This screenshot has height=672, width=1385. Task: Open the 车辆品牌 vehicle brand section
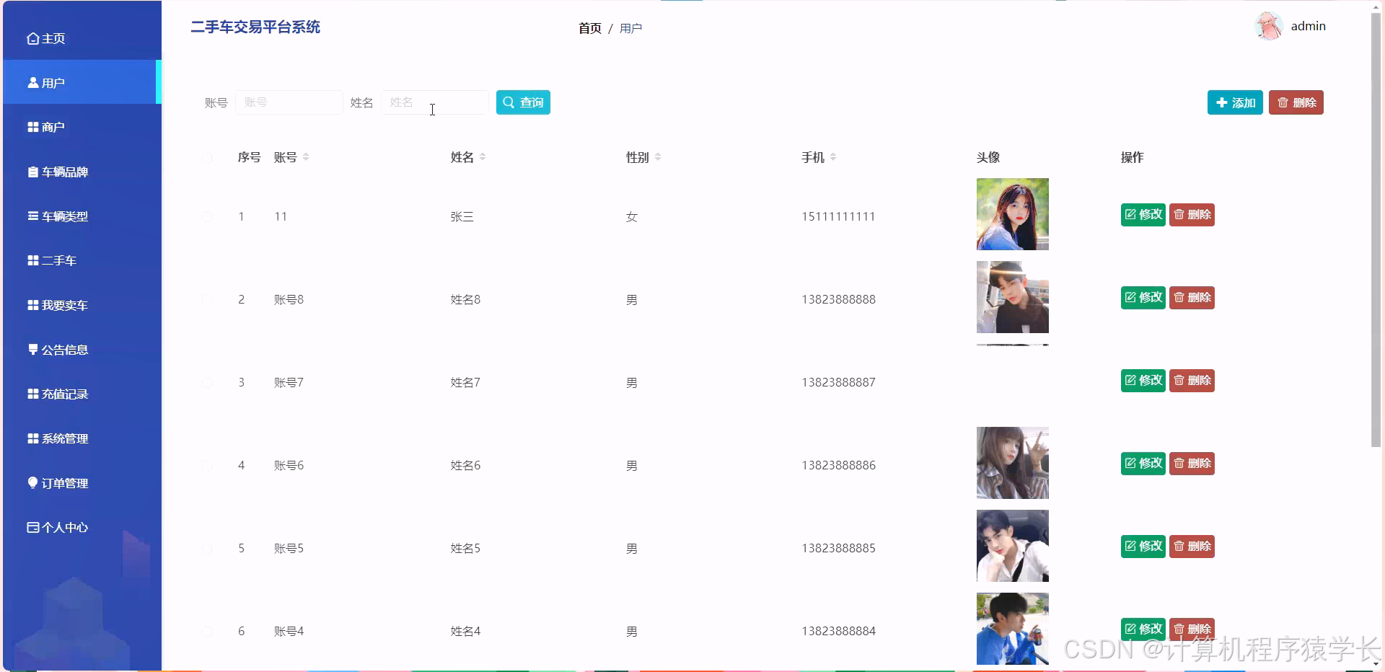63,172
